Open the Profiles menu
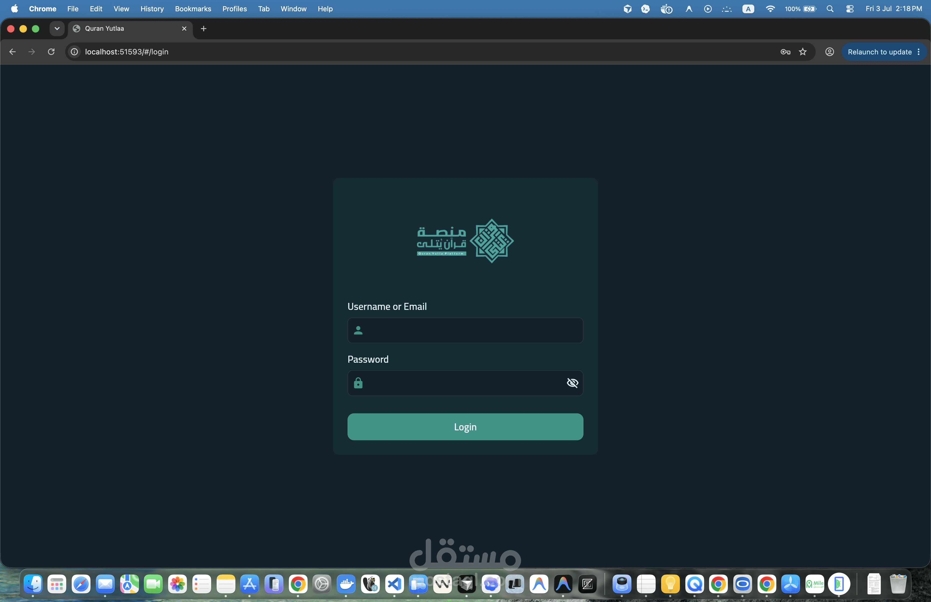Image resolution: width=931 pixels, height=602 pixels. [234, 9]
